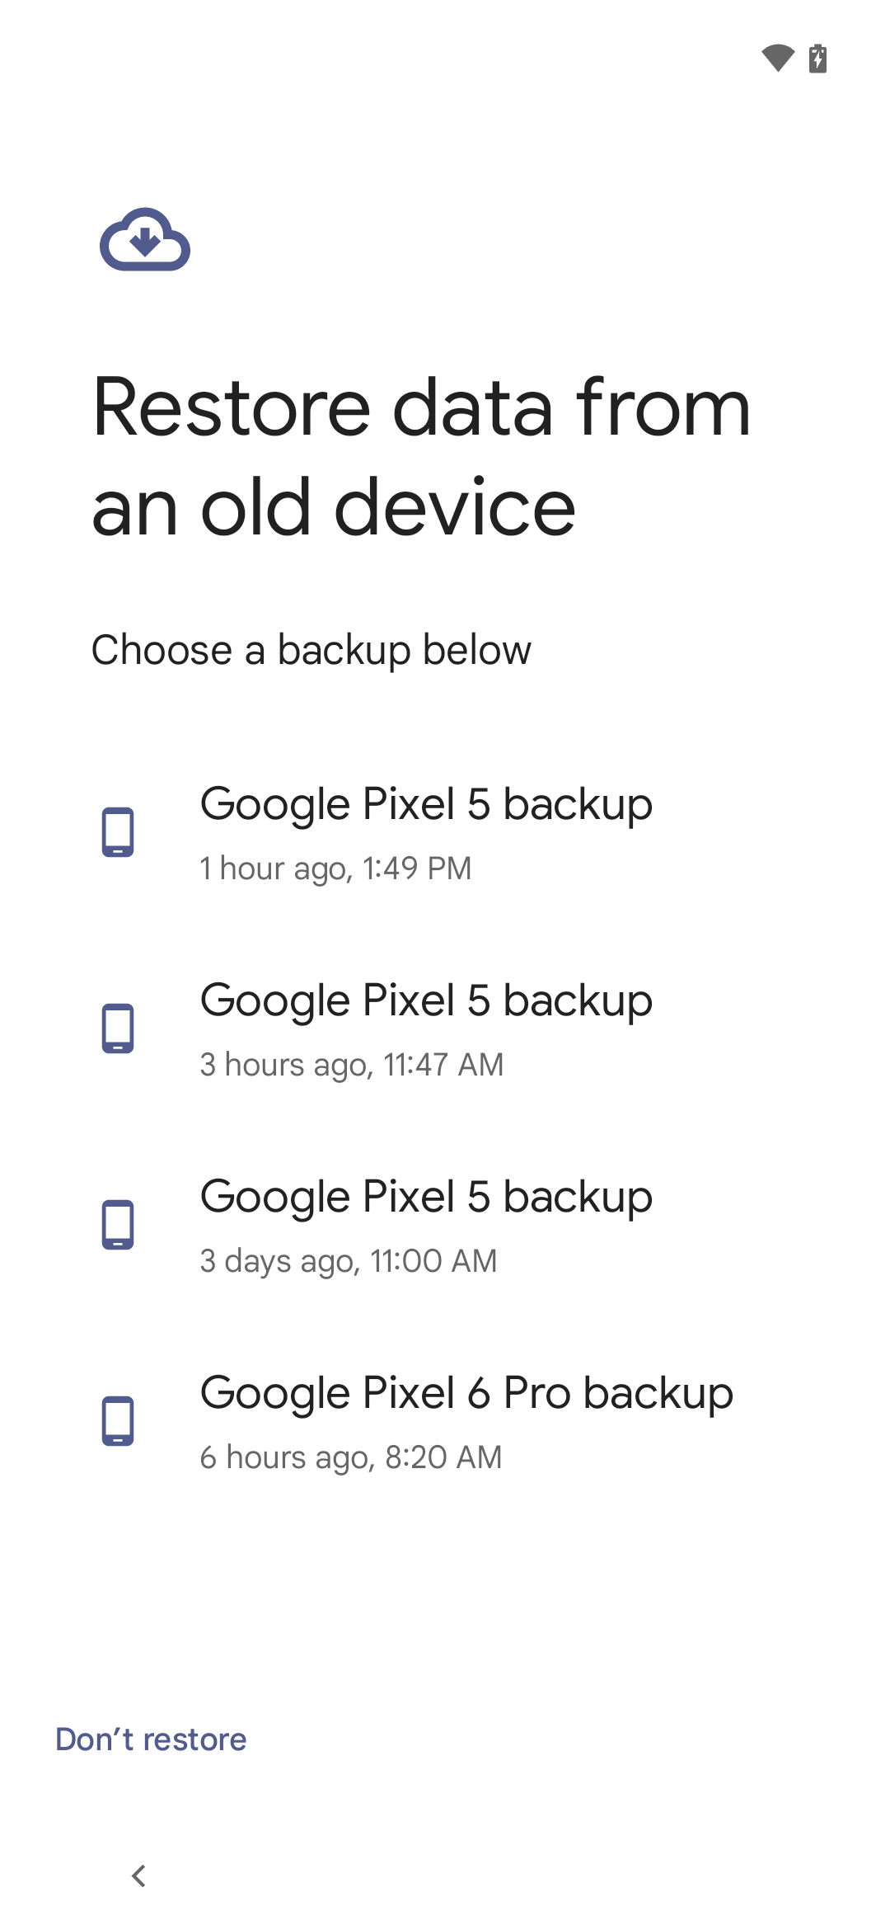The width and height of the screenshot is (890, 1930).
Task: Tap the 3 hours ago, 11:47 AM timestamp
Action: coord(352,1064)
